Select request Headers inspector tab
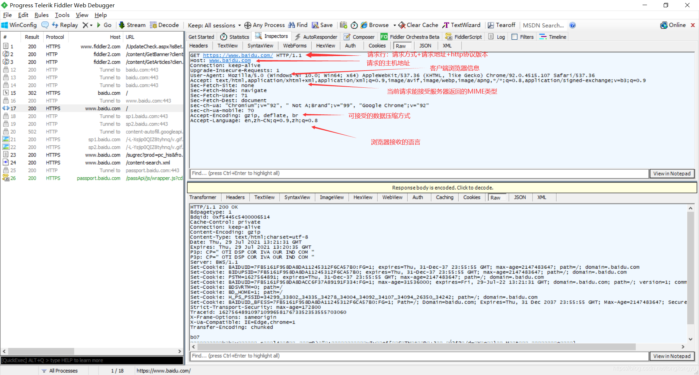Viewport: 699px width, 375px height. pos(198,46)
